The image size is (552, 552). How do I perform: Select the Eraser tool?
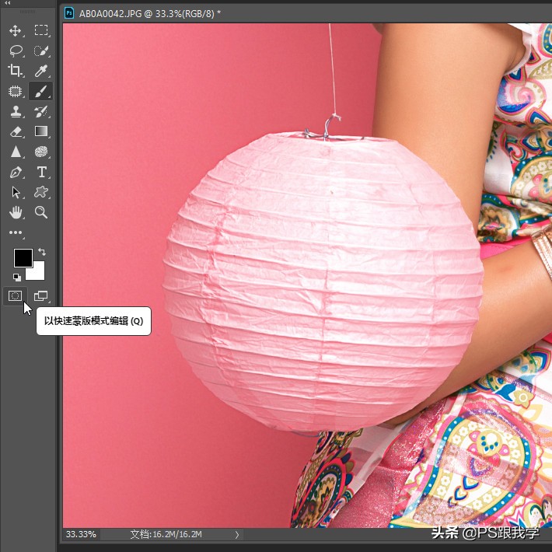(15, 131)
